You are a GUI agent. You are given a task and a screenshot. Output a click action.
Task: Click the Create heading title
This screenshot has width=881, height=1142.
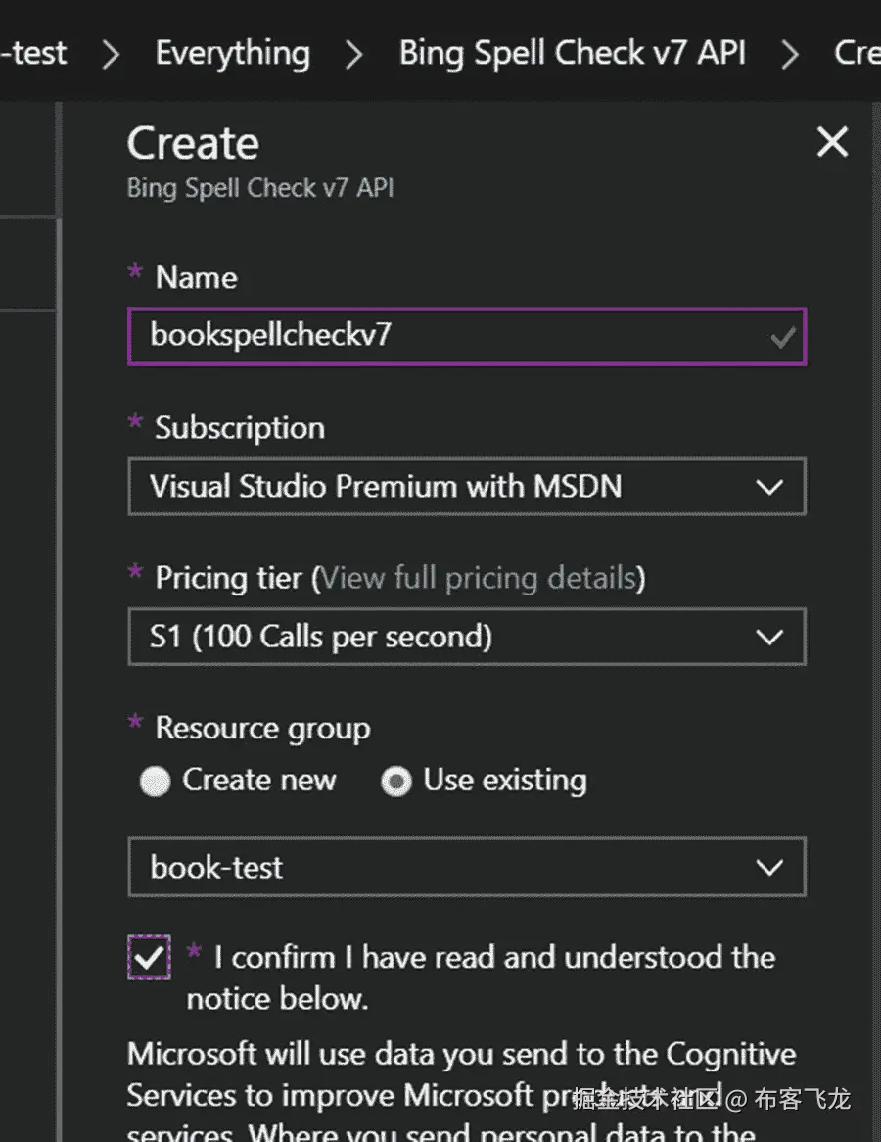tap(193, 144)
